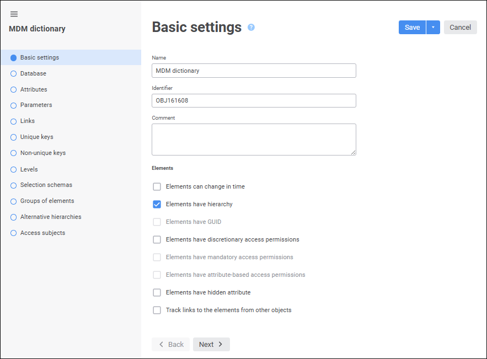Click the Database step circle icon

(x=14, y=74)
